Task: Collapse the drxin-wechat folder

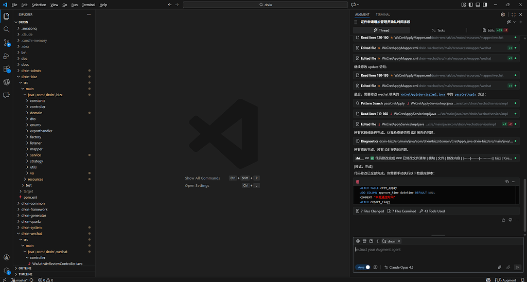Action: click(x=56, y=234)
